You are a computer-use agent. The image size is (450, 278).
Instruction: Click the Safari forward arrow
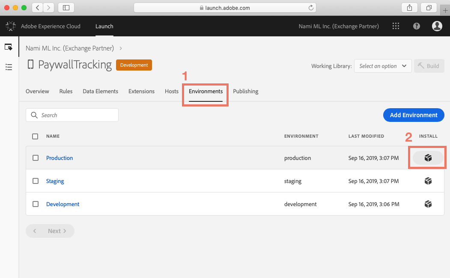click(x=48, y=8)
